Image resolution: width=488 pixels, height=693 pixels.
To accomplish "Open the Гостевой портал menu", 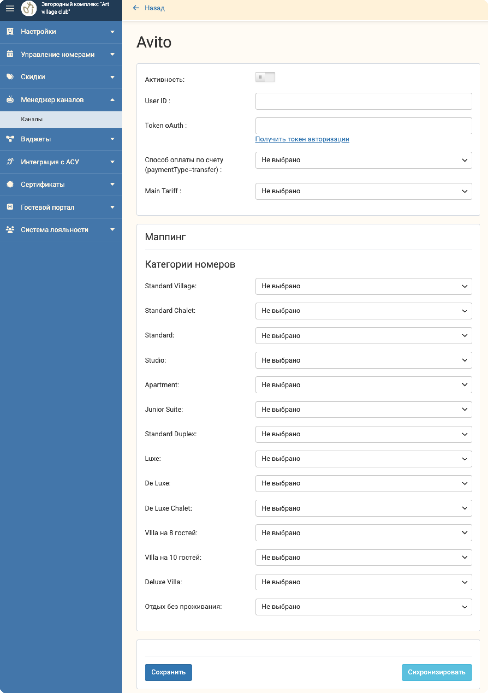I will pos(61,207).
